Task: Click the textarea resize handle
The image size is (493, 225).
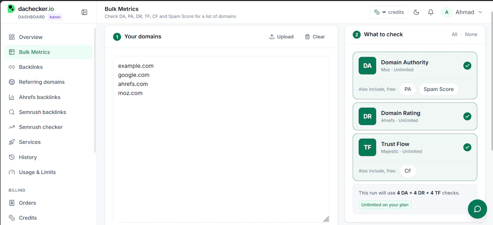Action: (326, 219)
